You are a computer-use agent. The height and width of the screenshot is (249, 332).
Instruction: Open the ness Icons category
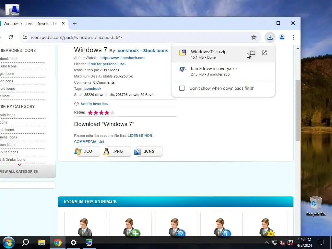click(x=8, y=137)
